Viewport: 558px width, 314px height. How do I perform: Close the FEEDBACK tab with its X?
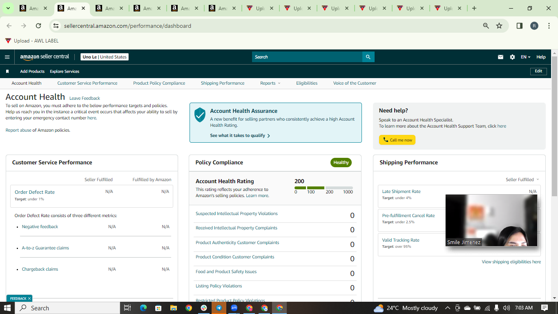[29, 298]
